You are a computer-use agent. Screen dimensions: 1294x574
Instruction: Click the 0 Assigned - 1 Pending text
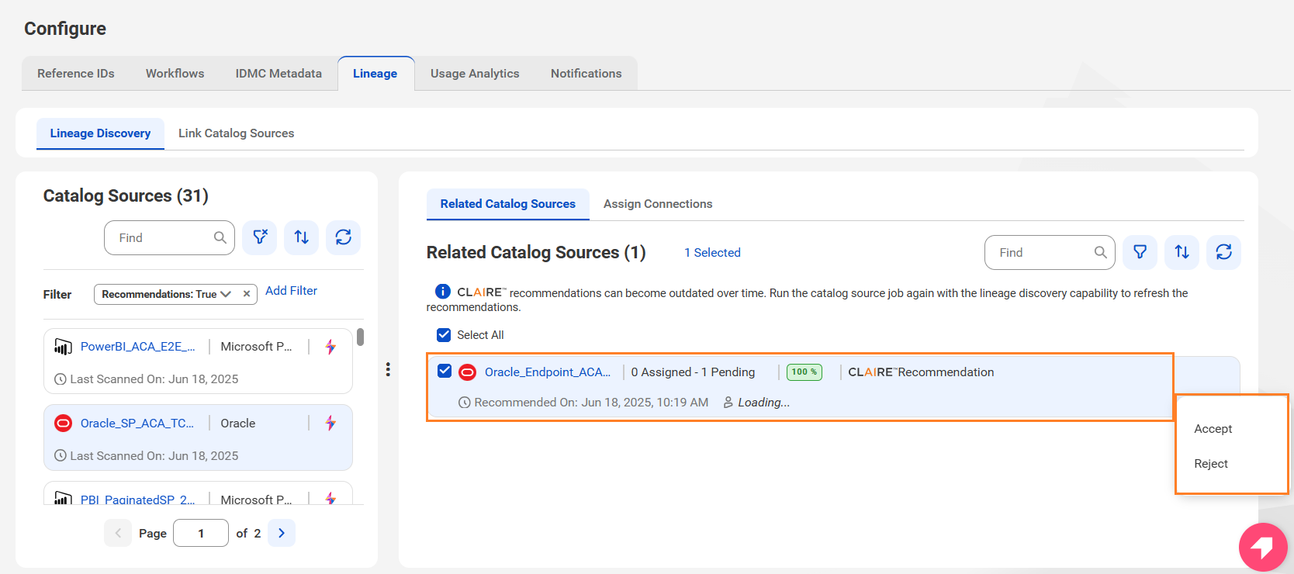point(693,372)
